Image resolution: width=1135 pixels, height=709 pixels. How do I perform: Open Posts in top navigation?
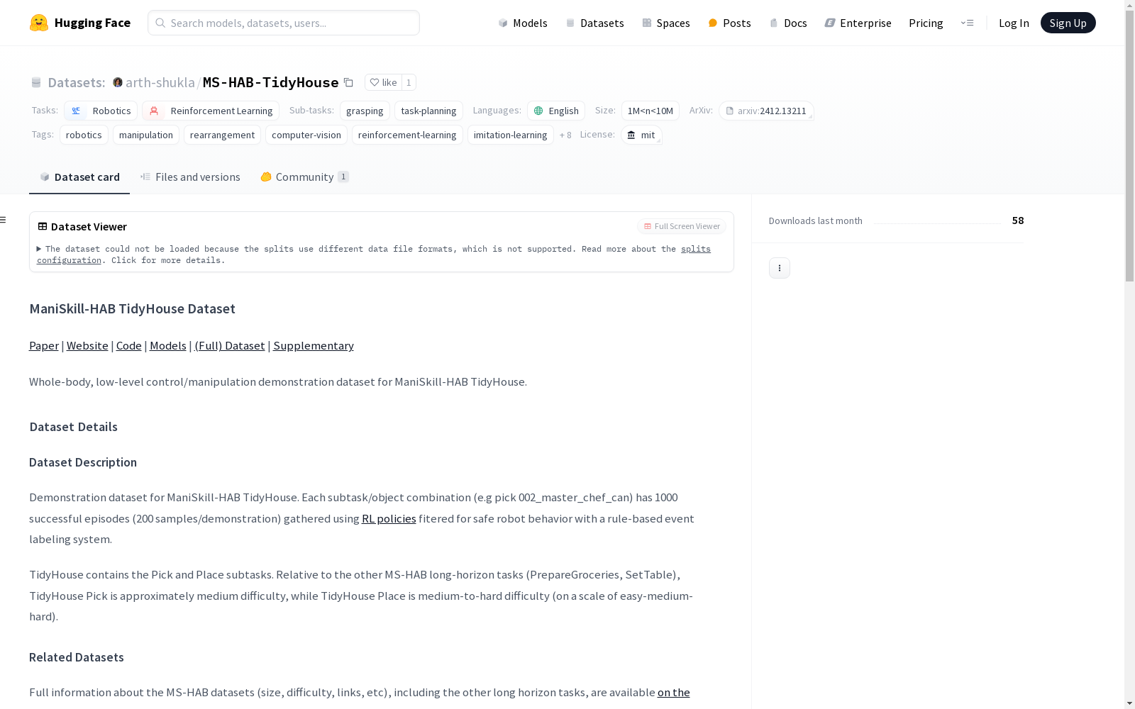coord(729,23)
